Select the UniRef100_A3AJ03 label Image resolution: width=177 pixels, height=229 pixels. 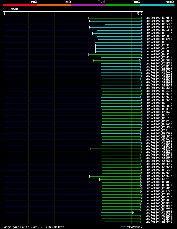tap(159, 170)
